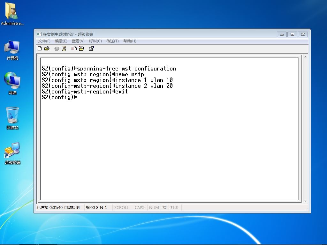The image size is (327, 245).
Task: Click the window resize grip corner
Action: (307, 209)
